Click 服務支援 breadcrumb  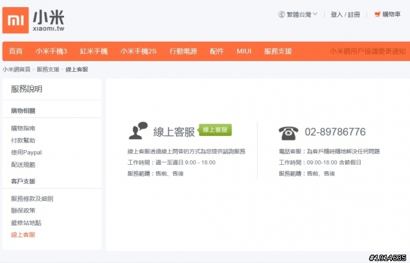coord(48,69)
